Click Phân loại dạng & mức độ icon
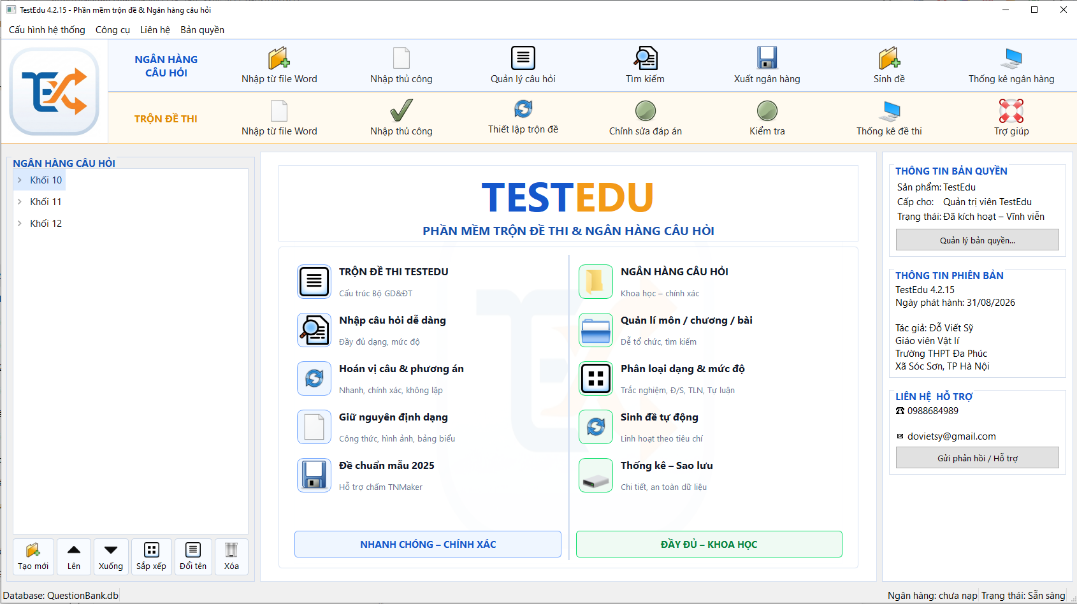1077x604 pixels. [x=596, y=378]
